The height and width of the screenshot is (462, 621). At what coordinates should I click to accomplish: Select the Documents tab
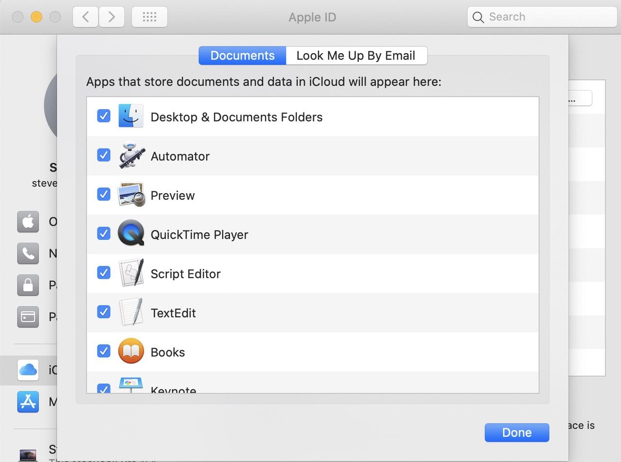[x=243, y=56]
